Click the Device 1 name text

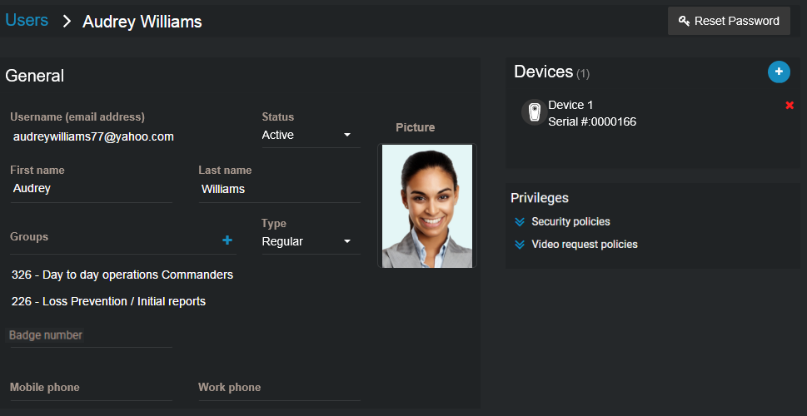click(x=570, y=106)
